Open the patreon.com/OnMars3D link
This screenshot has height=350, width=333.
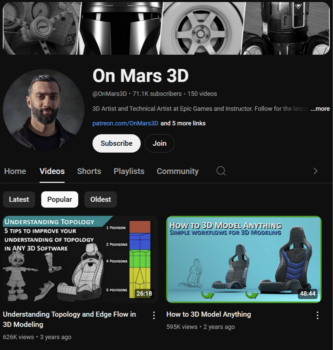point(125,123)
